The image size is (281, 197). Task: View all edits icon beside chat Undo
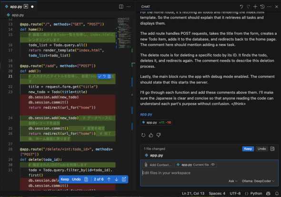tap(272, 149)
